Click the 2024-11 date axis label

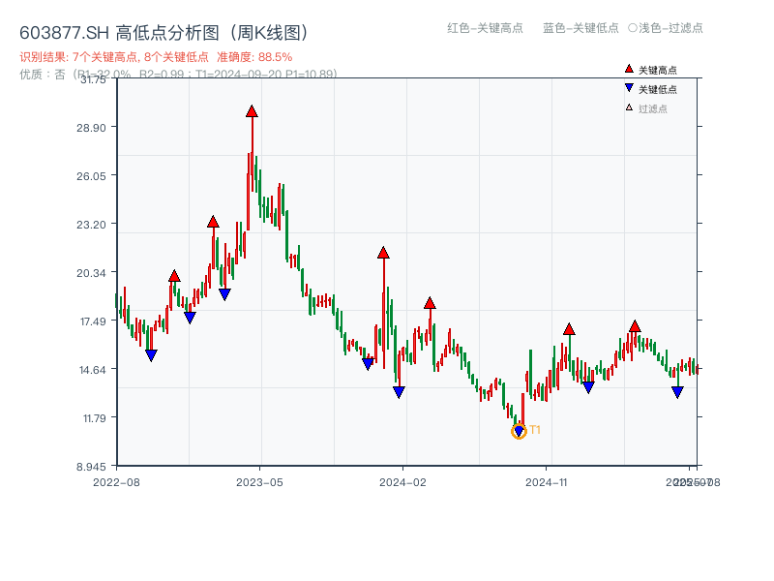coord(546,482)
